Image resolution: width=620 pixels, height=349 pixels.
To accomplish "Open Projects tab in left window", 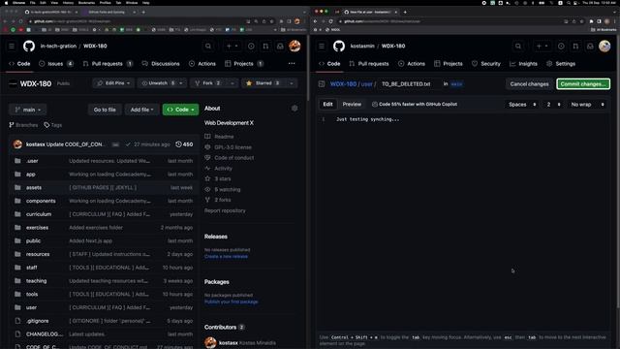I will coord(243,64).
